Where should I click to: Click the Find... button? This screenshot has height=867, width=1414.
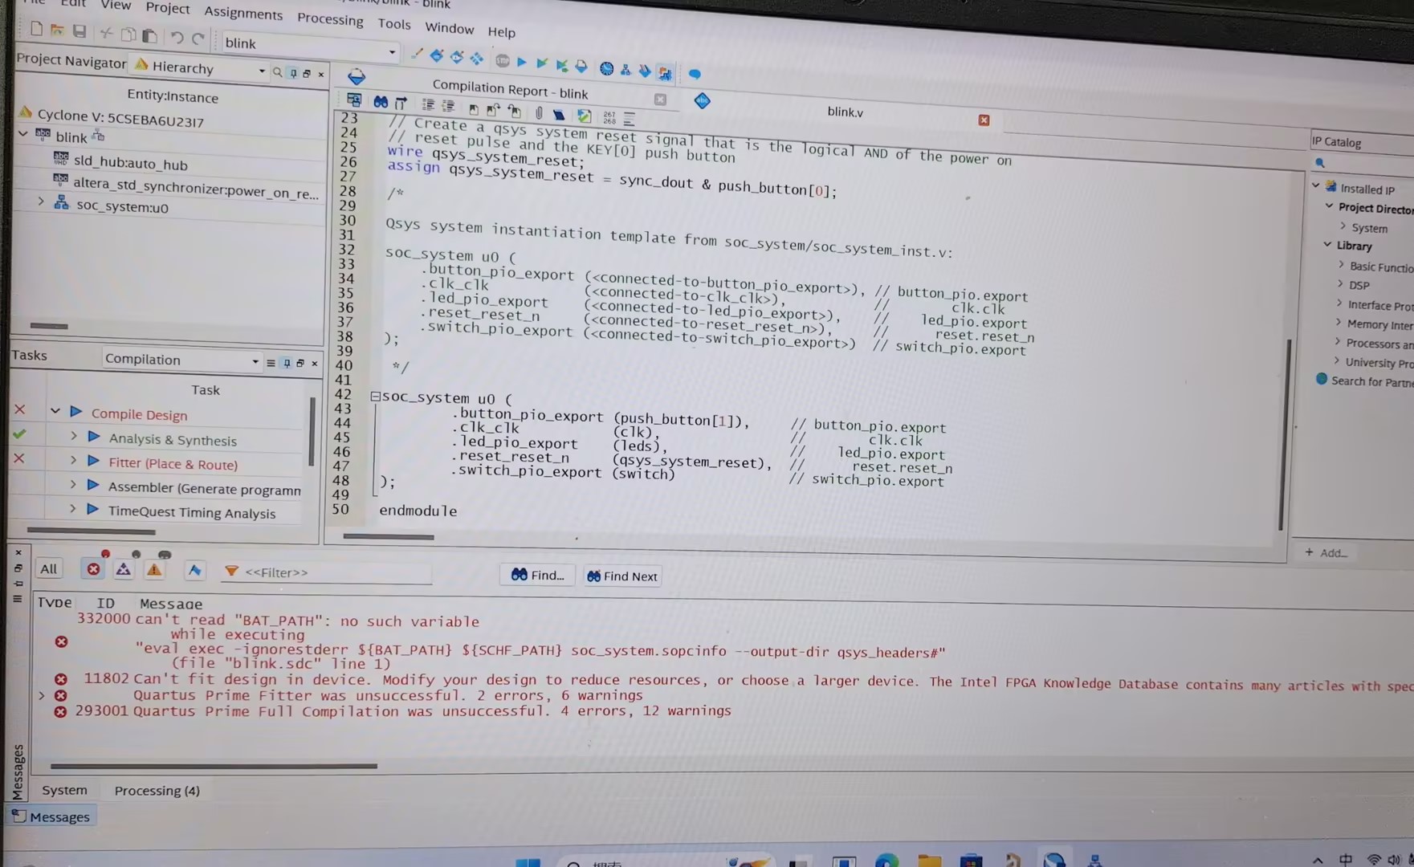click(x=537, y=575)
